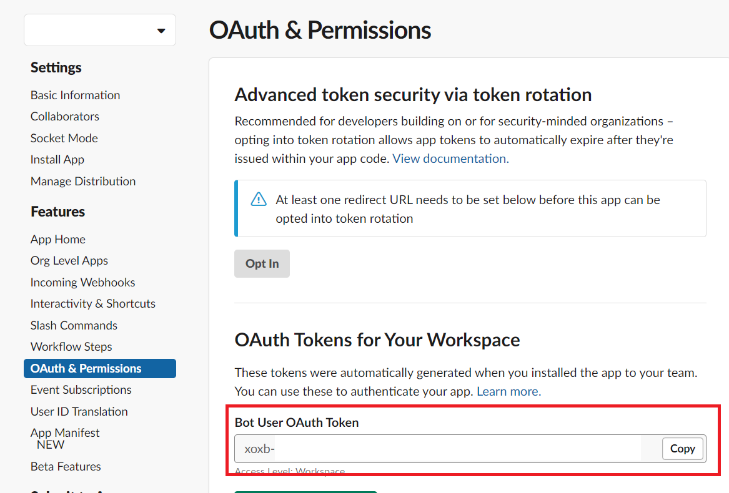Open Basic Information settings

point(76,95)
